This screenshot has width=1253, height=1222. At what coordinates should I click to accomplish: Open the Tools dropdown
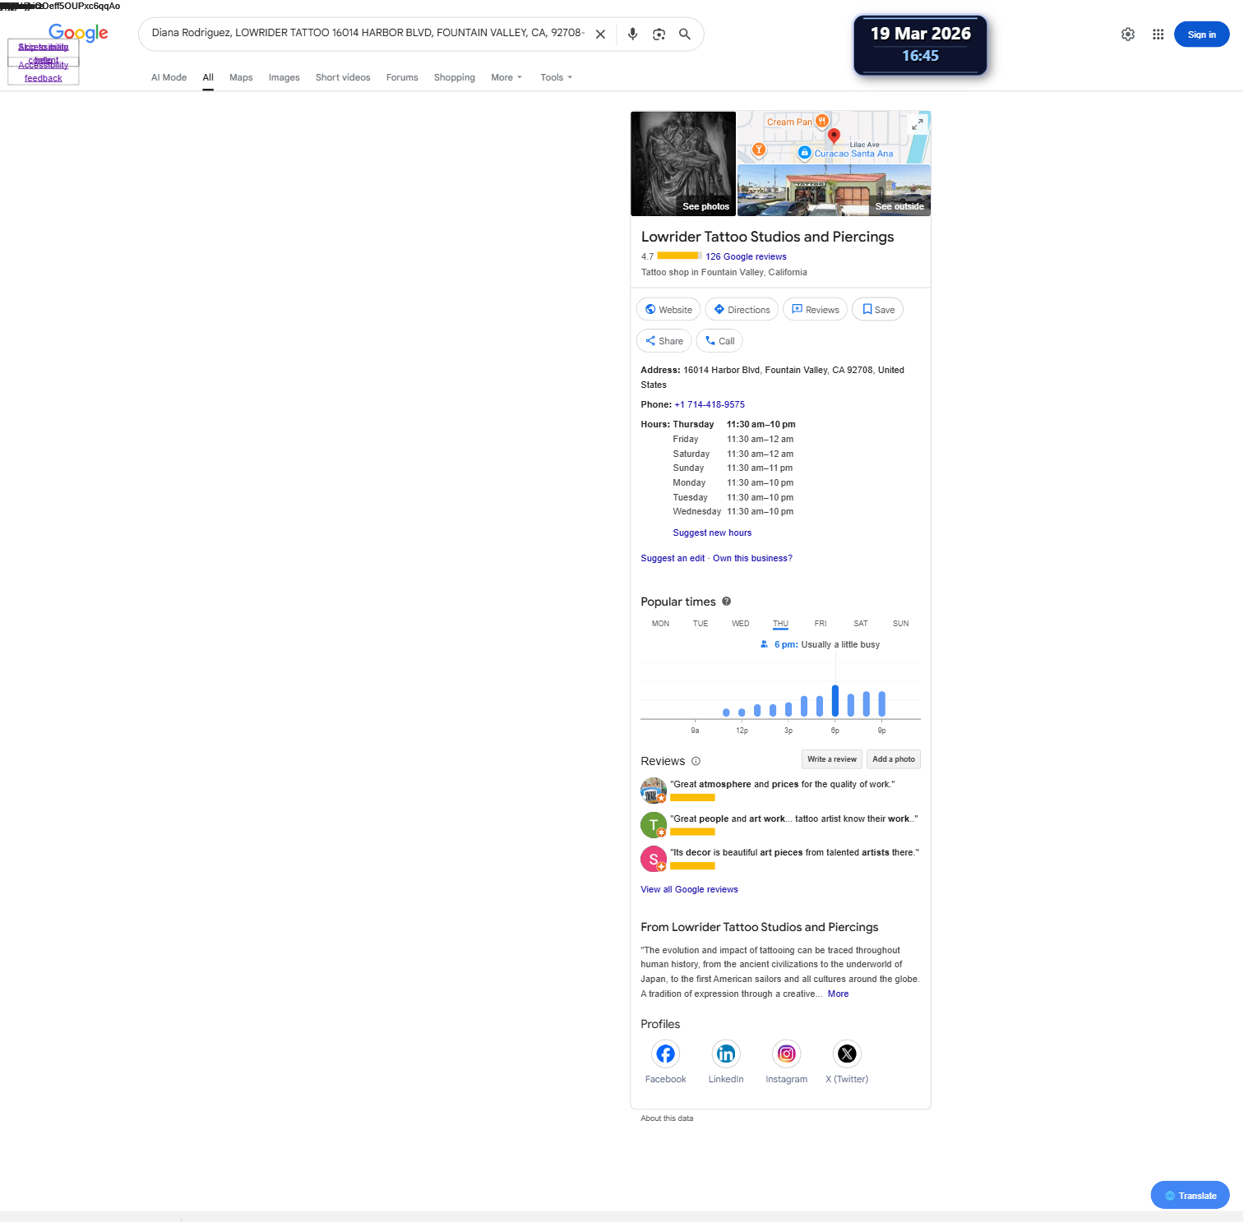556,77
